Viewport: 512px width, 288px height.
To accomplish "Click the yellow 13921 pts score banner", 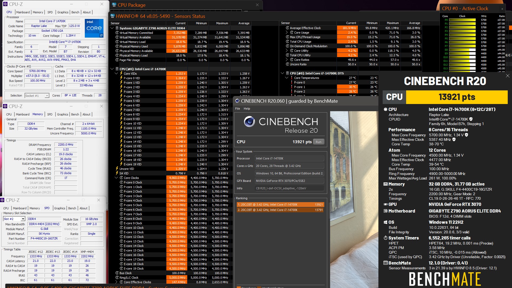I will click(x=457, y=97).
